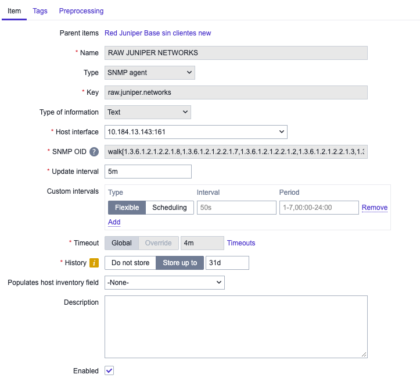This screenshot has height=378, width=420.
Task: Click inside the Description text area
Action: (236, 327)
